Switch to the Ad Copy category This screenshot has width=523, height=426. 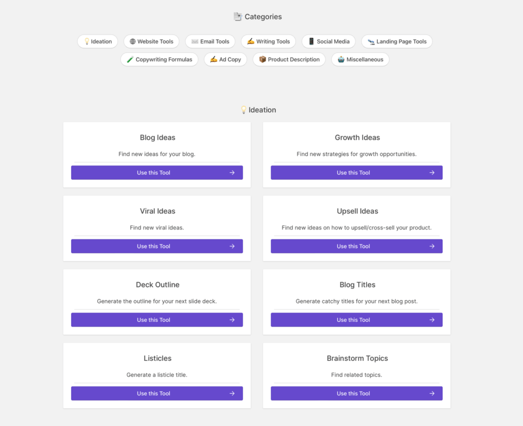click(225, 60)
